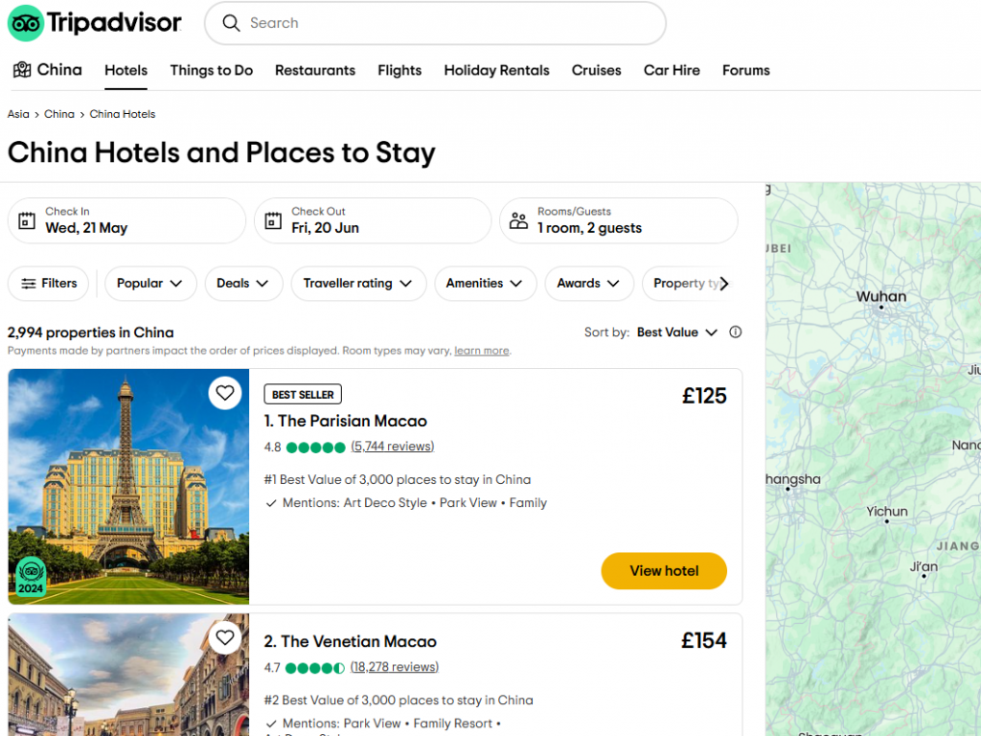Open the Amenities filter dropdown

(x=485, y=284)
